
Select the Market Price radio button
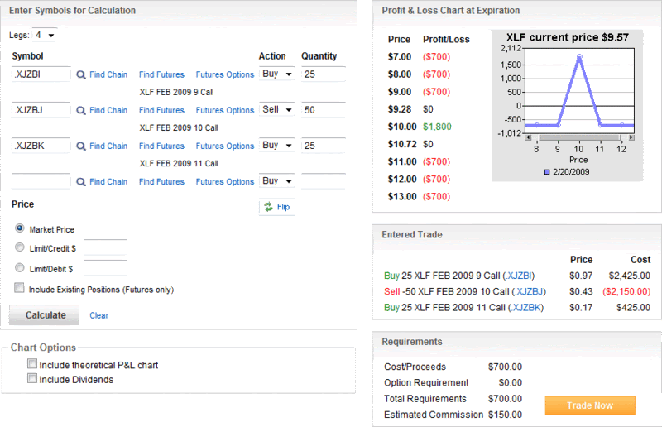(19, 228)
